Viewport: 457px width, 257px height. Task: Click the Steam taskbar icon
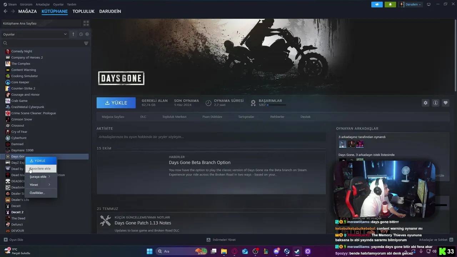click(297, 251)
